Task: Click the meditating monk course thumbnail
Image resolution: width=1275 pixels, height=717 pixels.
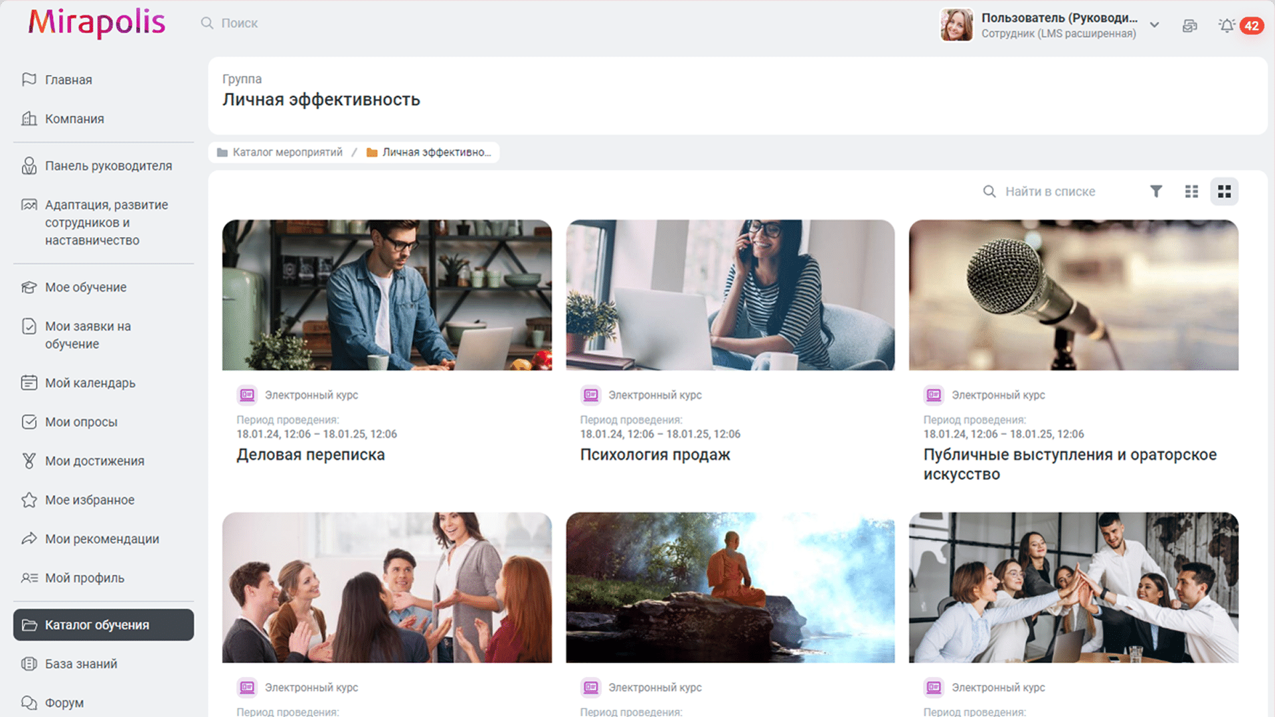Action: pyautogui.click(x=730, y=588)
